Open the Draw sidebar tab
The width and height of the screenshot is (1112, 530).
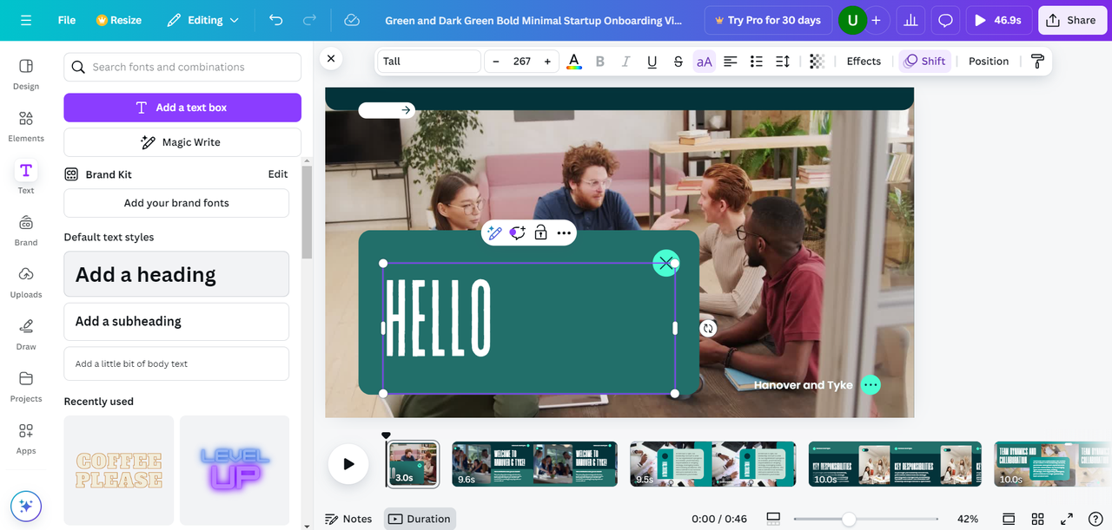click(x=26, y=334)
